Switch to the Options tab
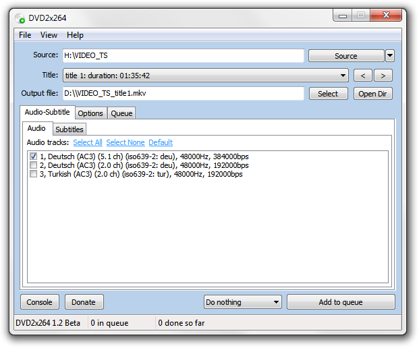419x348 pixels. [90, 113]
